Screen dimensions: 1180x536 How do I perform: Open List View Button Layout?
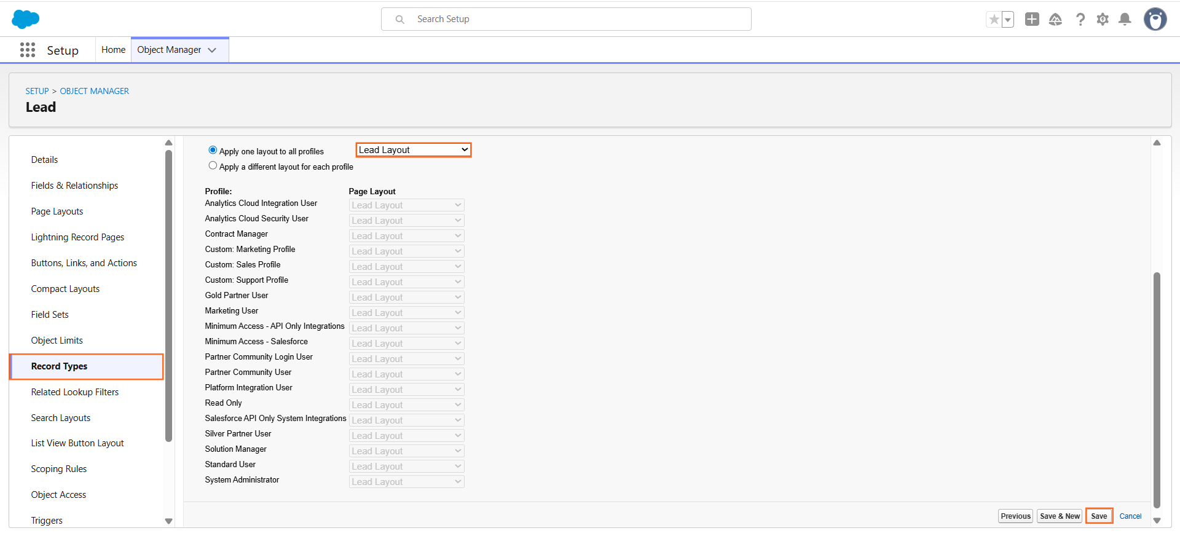(77, 443)
